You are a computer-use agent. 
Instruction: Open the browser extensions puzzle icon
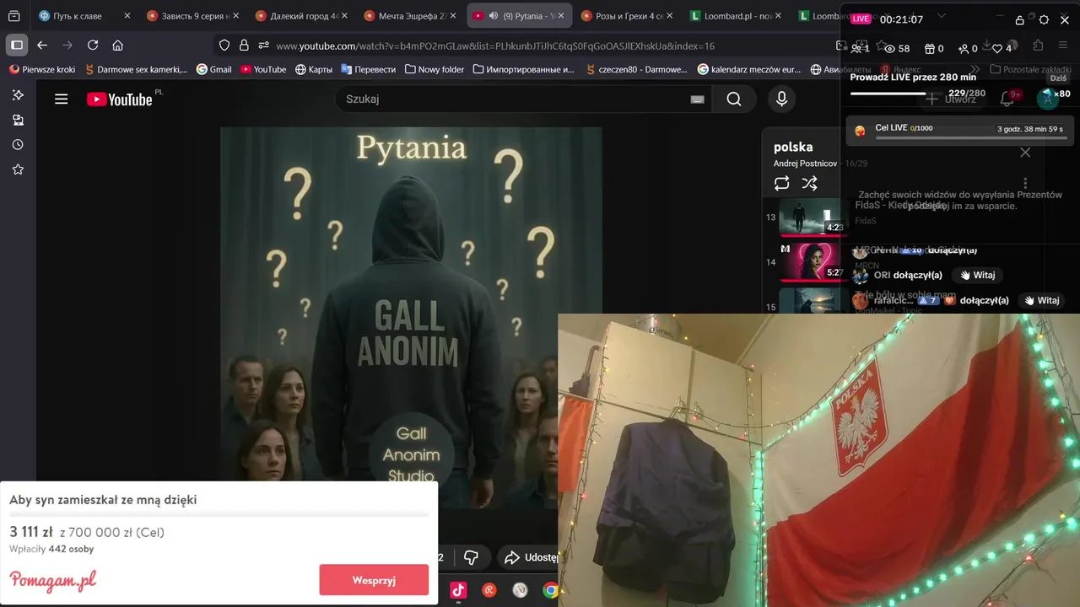[x=1038, y=46]
